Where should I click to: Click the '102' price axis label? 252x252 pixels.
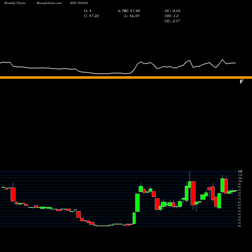tap(240, 181)
